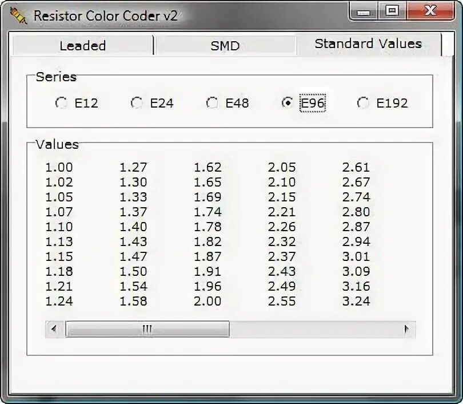Click the value 3.01

pos(356,256)
